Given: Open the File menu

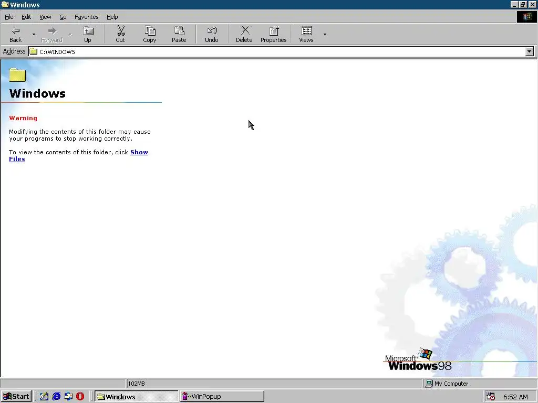Looking at the screenshot, I should point(9,17).
